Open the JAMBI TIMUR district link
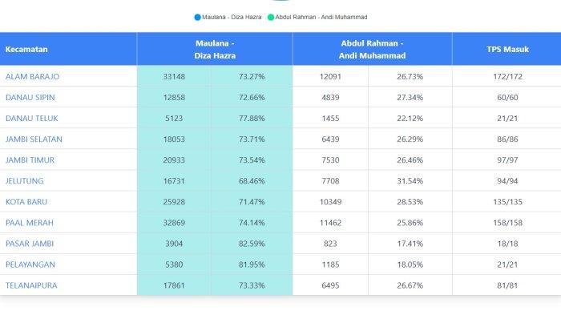The height and width of the screenshot is (315, 561). pyautogui.click(x=30, y=160)
